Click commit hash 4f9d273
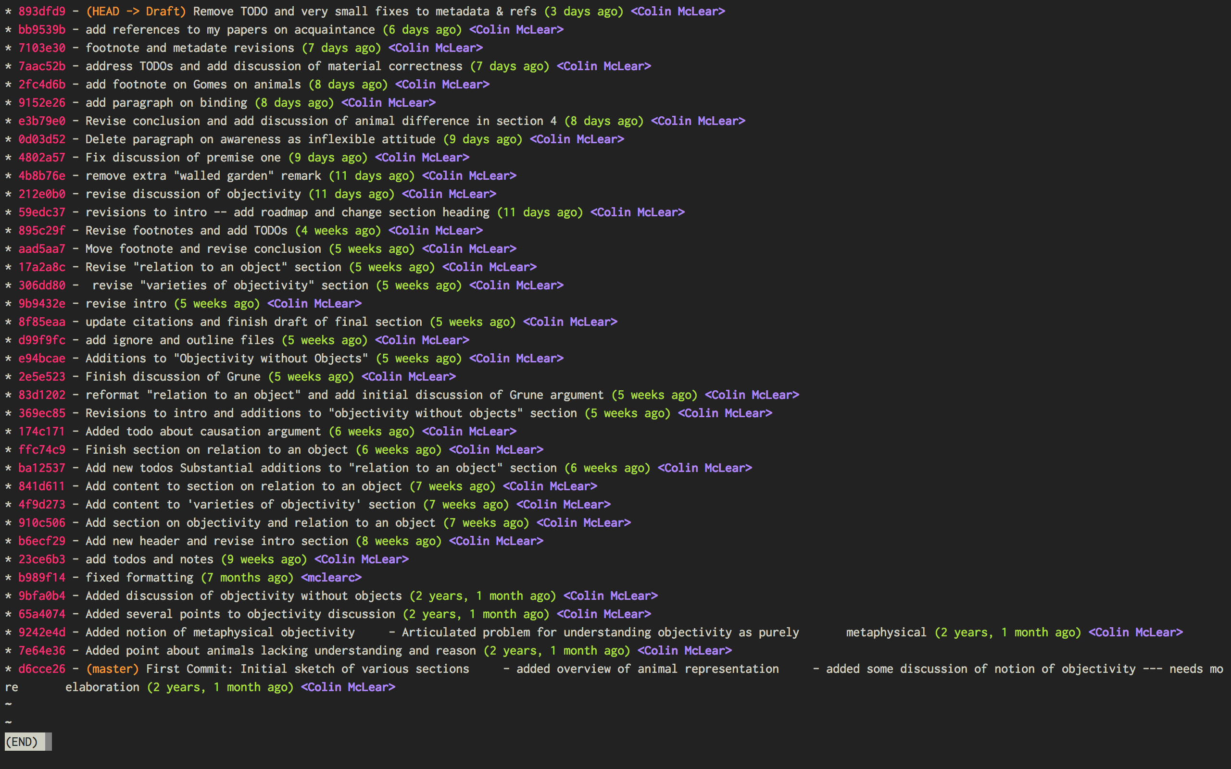Screen dimensions: 1231x769 point(42,506)
